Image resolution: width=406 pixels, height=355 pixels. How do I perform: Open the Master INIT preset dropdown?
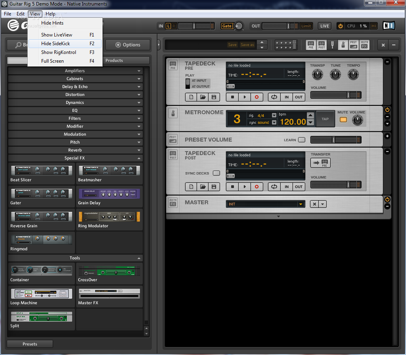(x=301, y=204)
